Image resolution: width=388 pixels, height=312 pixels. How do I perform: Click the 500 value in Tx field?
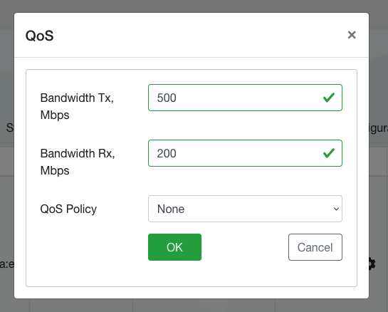tap(167, 98)
